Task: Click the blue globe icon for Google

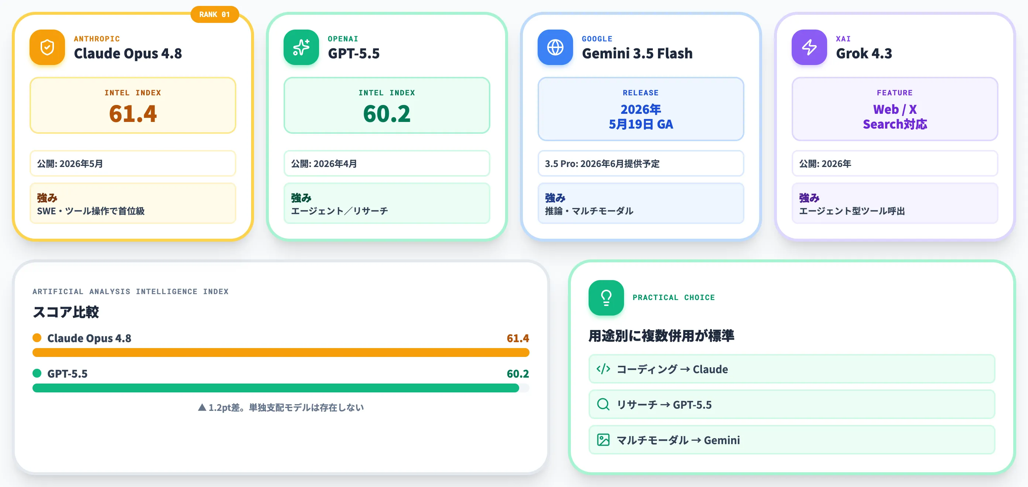Action: pos(555,47)
